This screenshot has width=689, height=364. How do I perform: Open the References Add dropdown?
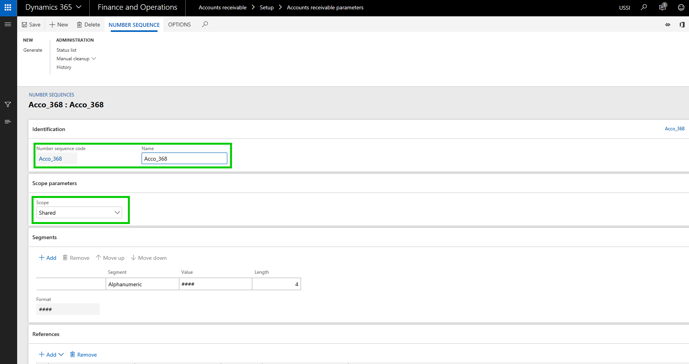coord(51,355)
